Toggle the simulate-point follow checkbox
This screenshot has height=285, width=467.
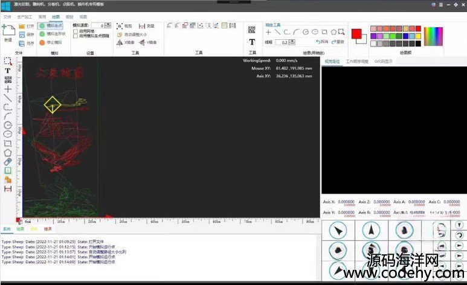[75, 36]
